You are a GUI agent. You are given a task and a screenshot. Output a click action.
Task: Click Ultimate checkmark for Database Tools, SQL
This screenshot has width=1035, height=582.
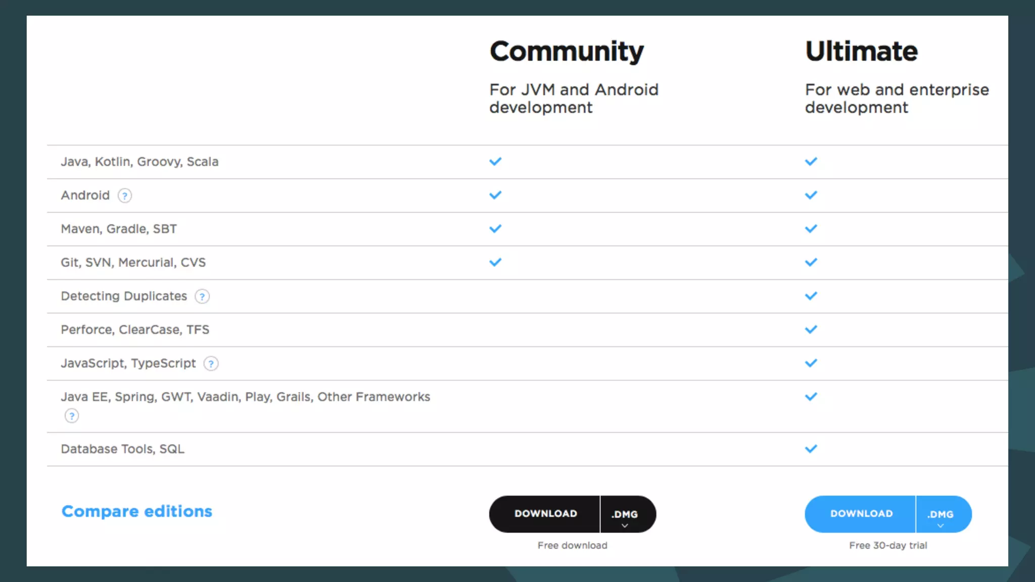pyautogui.click(x=811, y=449)
